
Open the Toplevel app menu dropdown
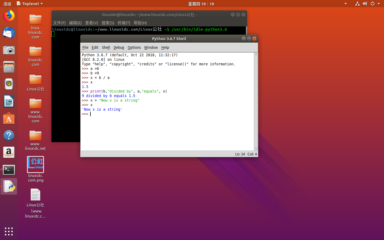point(30,4)
